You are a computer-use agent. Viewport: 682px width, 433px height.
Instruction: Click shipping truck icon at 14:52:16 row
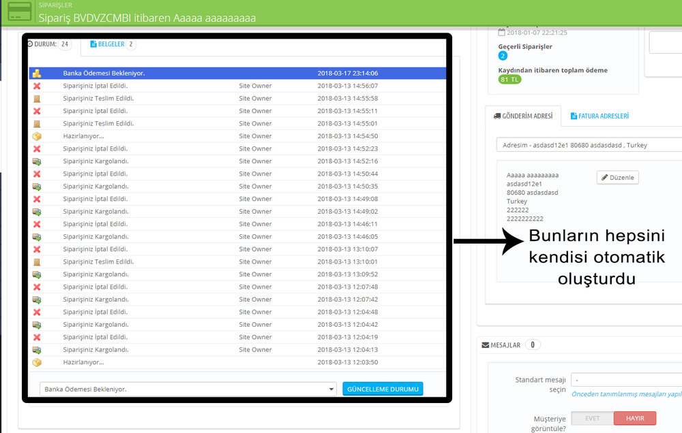tap(37, 161)
